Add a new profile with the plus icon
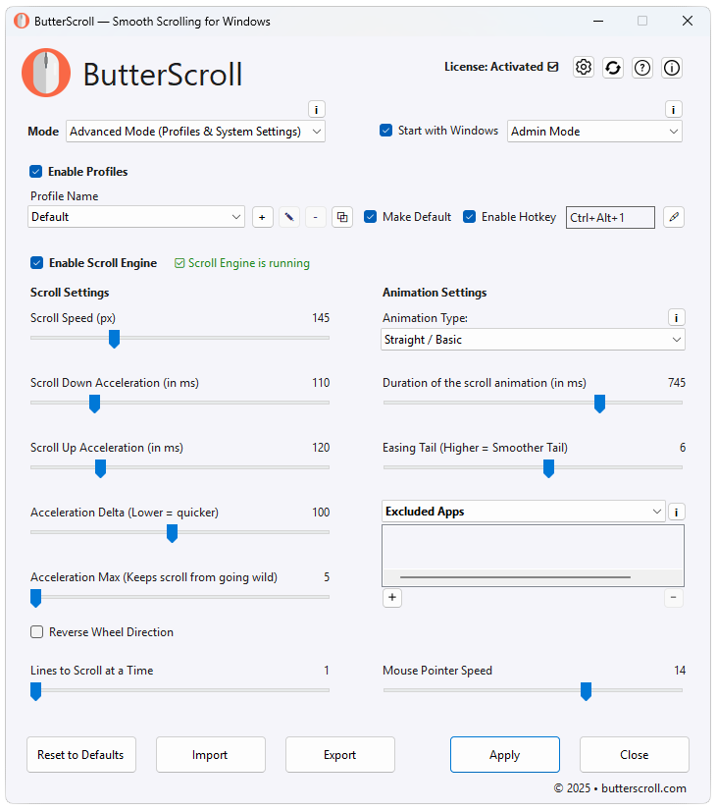 262,217
